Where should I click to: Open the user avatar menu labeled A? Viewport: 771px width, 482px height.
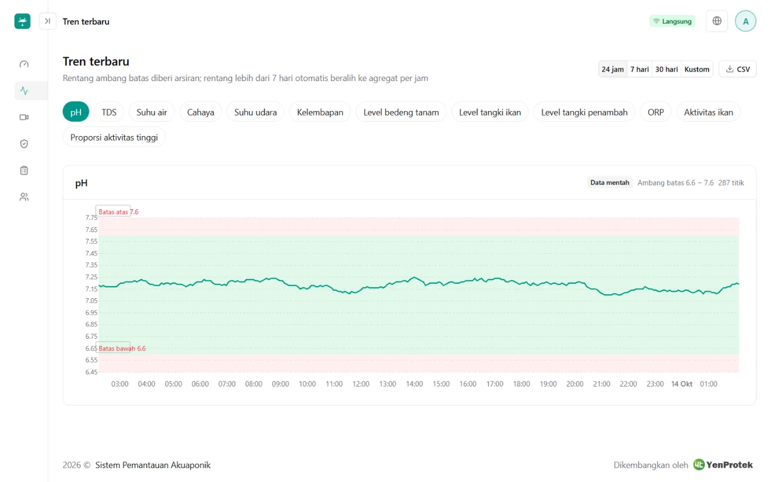[745, 21]
